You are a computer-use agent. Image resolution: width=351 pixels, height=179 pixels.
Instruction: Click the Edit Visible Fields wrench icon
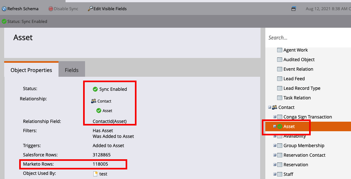[x=90, y=9]
